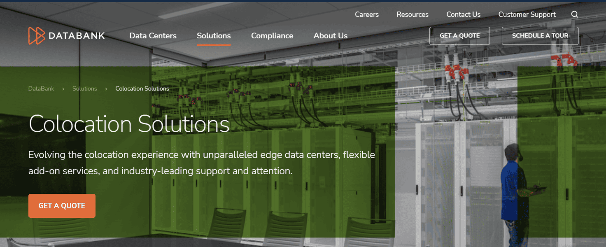This screenshot has width=606, height=247.
Task: Click the GET A QUOTE header button
Action: pyautogui.click(x=459, y=36)
